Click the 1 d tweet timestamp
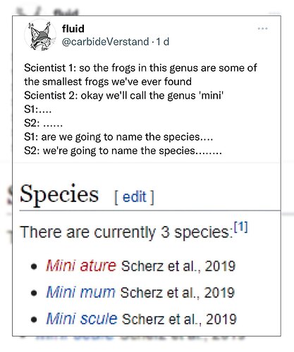 click(163, 42)
